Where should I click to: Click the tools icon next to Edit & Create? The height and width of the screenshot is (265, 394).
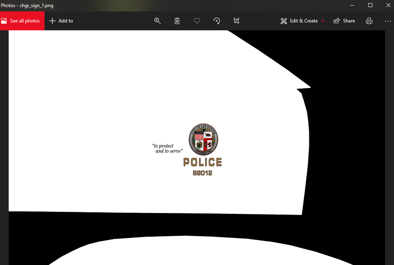pos(283,20)
